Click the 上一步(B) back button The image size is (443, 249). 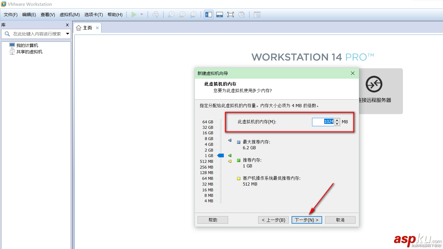[x=273, y=220]
